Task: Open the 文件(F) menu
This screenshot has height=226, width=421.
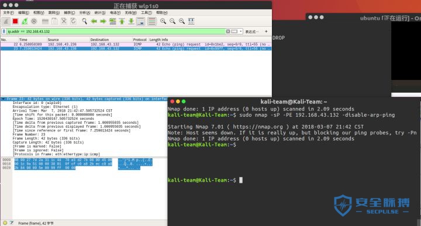Action: [x=9, y=13]
